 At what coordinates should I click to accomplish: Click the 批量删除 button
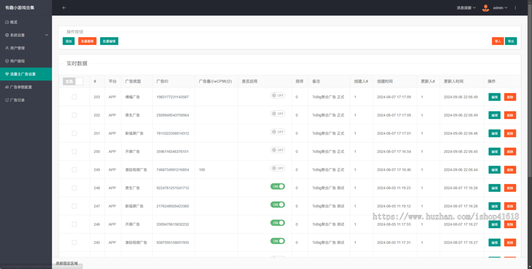(87, 41)
